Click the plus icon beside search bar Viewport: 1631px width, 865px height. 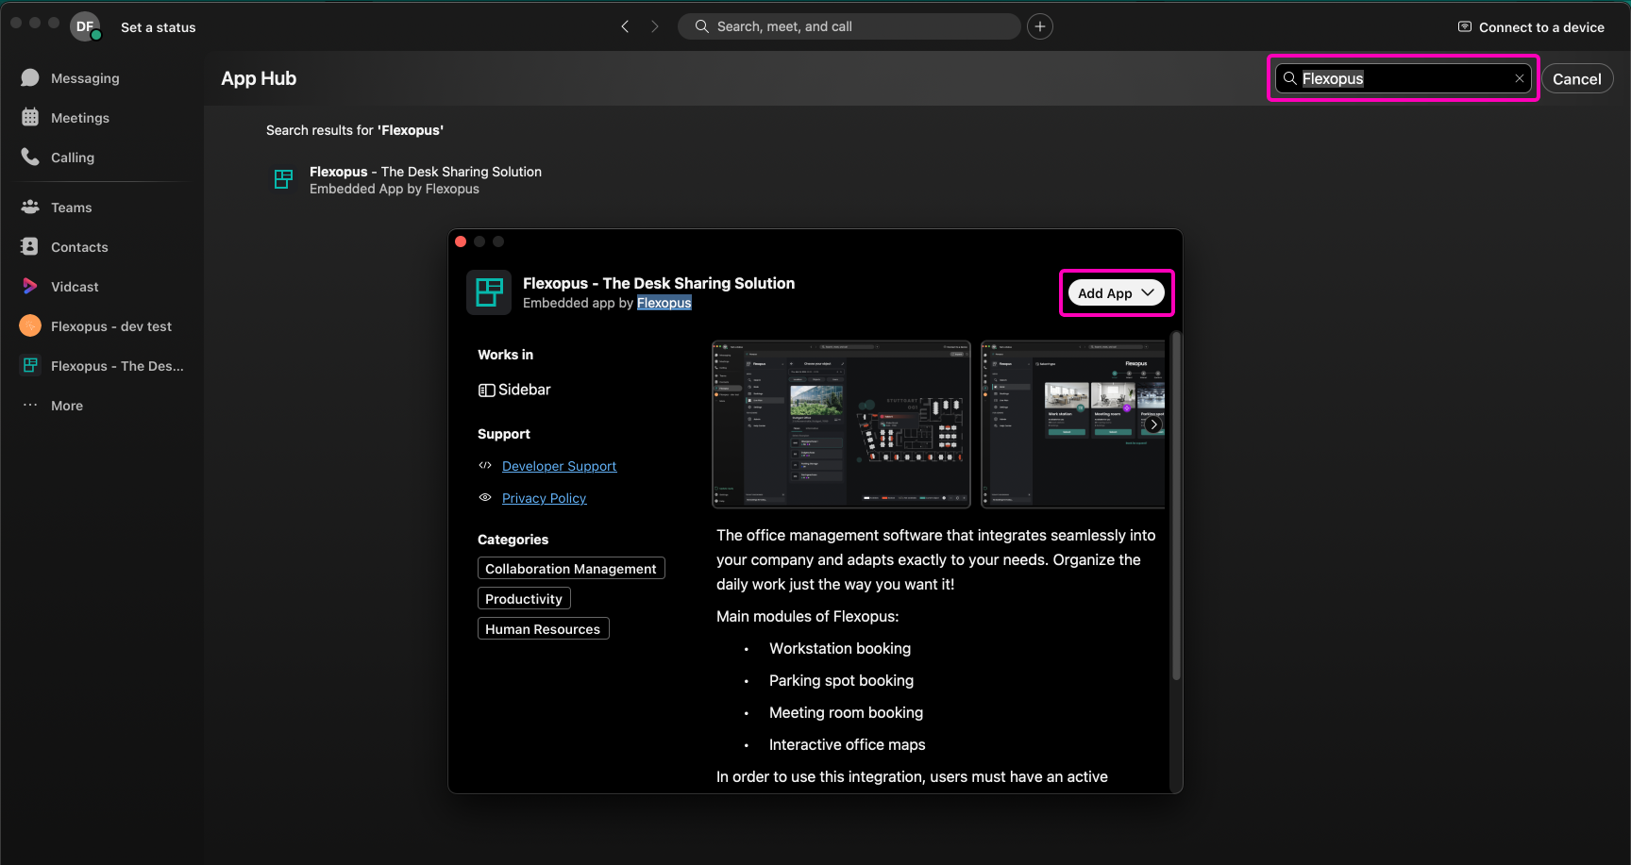[x=1040, y=26]
